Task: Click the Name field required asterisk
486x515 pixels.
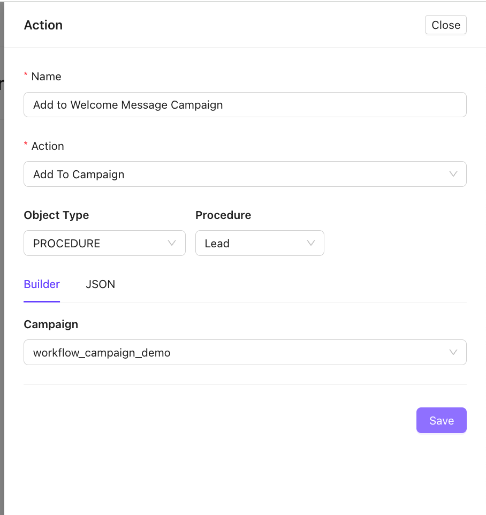Action: click(x=25, y=76)
